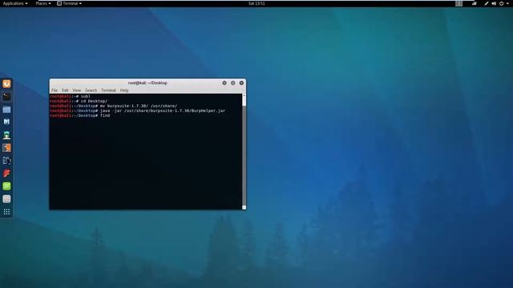Launch Burp Suite from the dock
Screen dimensions: 513x288
pyautogui.click(x=6, y=147)
